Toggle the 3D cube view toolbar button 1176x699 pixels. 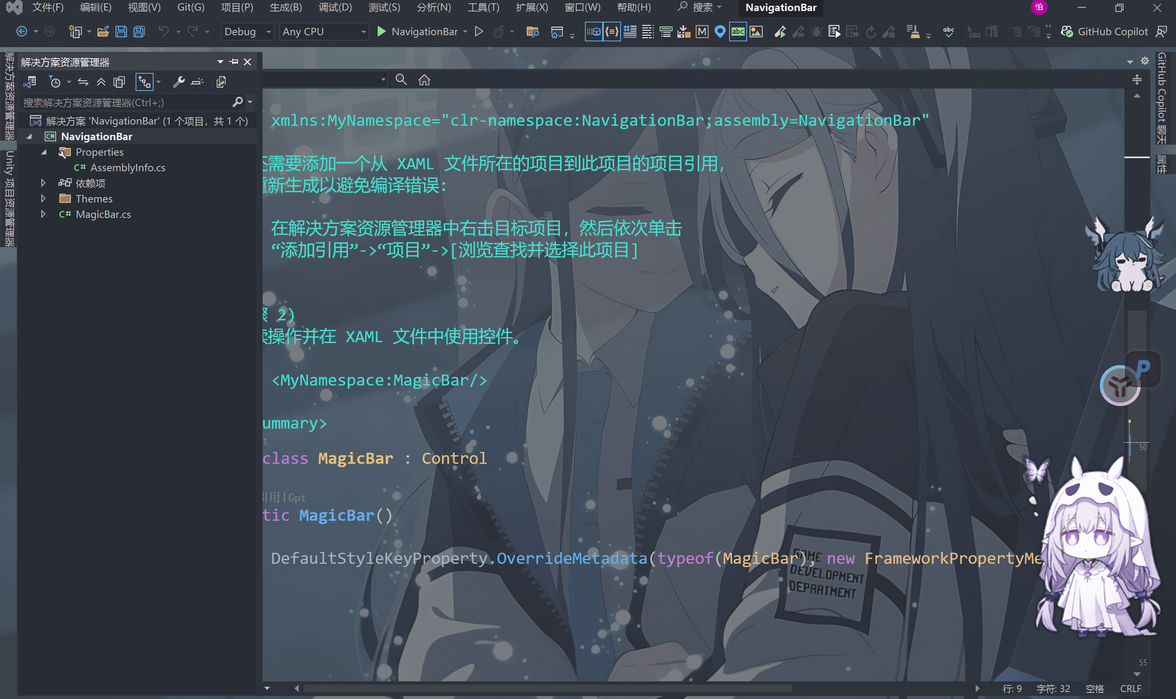594,32
